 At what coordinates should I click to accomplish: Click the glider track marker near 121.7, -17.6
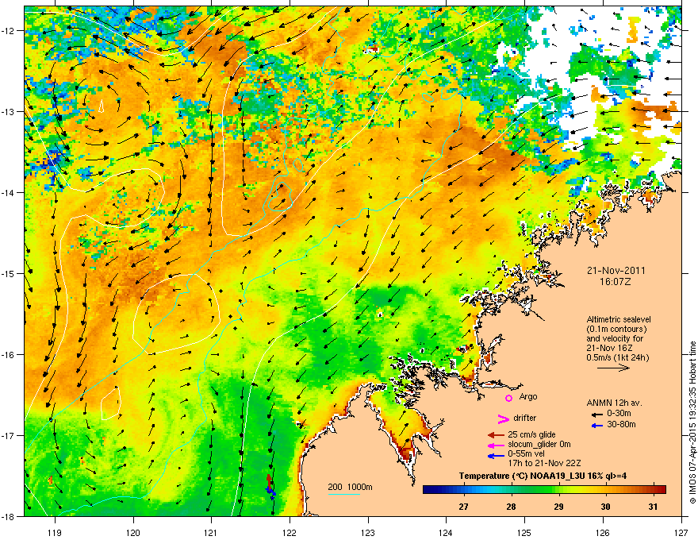pyautogui.click(x=270, y=484)
